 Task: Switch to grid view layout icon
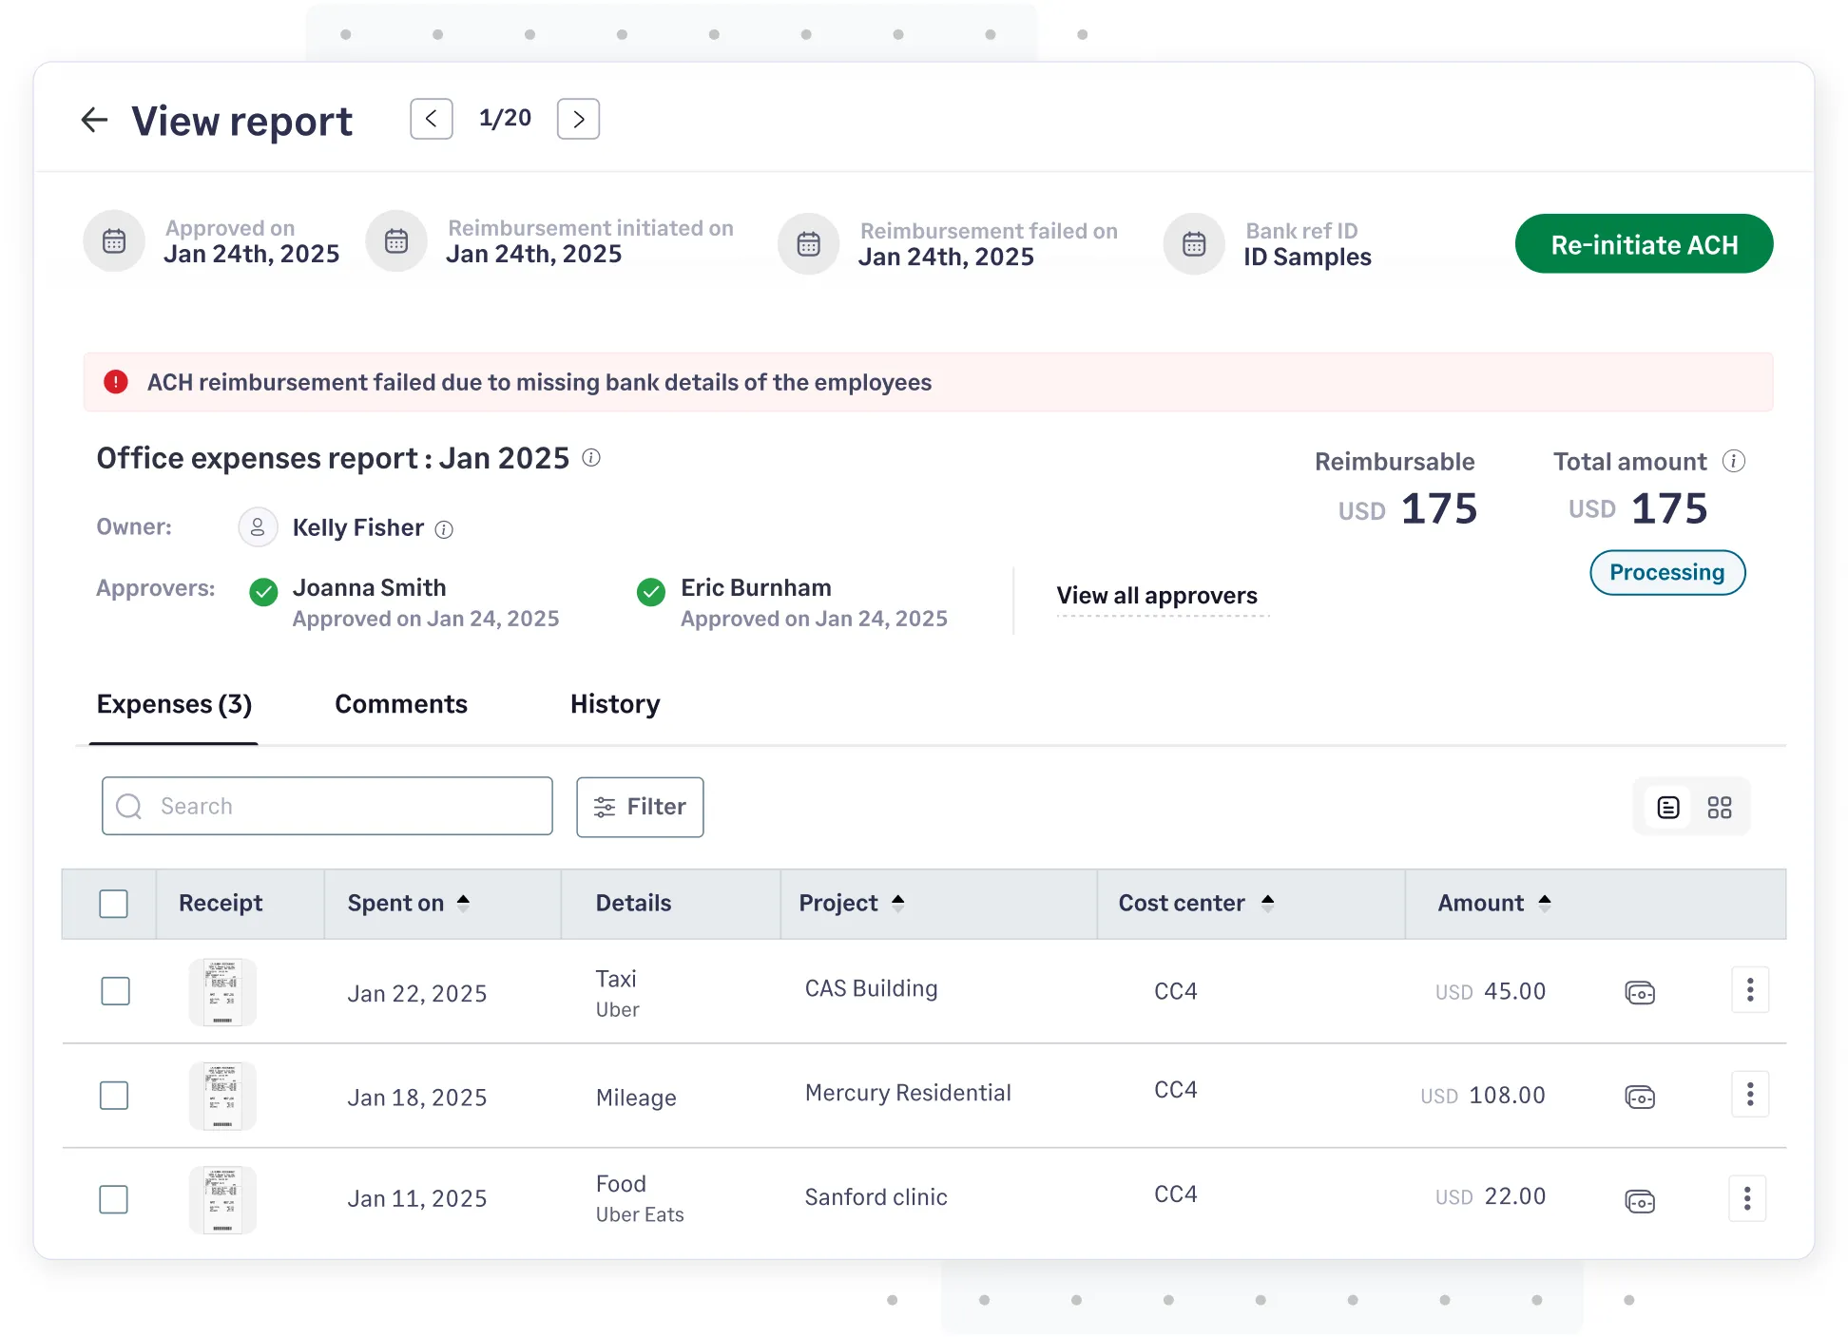click(x=1720, y=808)
